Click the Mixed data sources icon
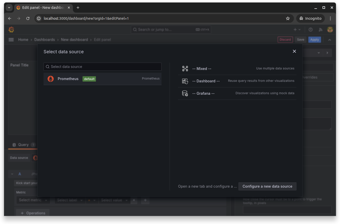This screenshot has width=340, height=224. tap(185, 69)
